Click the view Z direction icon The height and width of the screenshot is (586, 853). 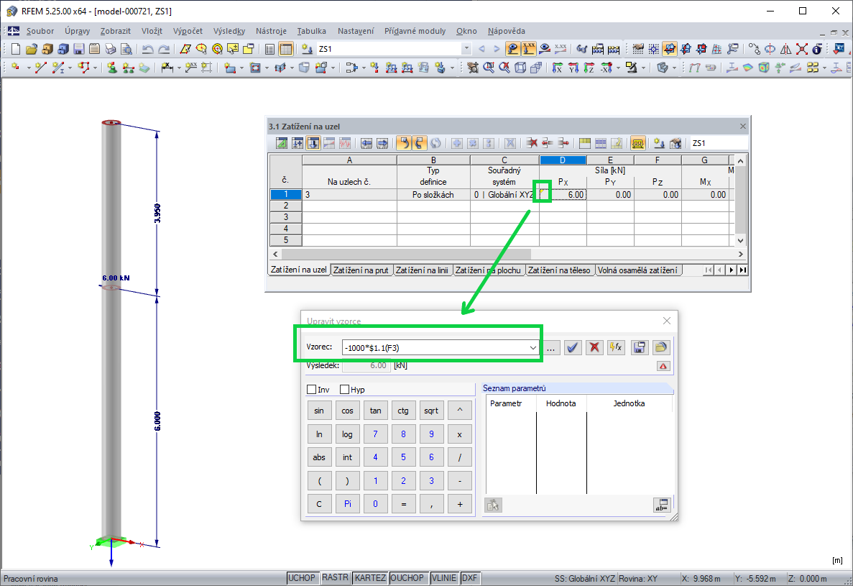tap(589, 68)
